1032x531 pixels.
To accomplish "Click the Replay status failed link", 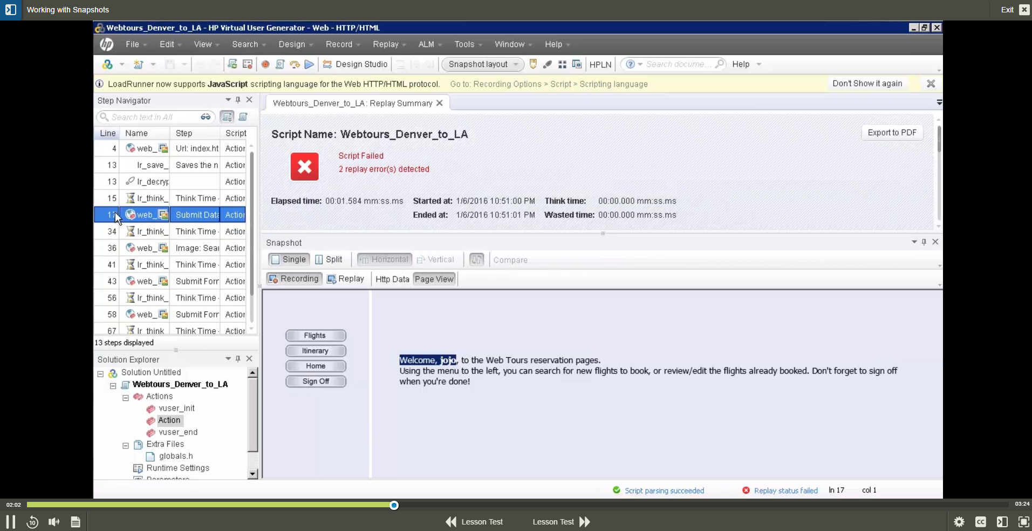I will (785, 491).
